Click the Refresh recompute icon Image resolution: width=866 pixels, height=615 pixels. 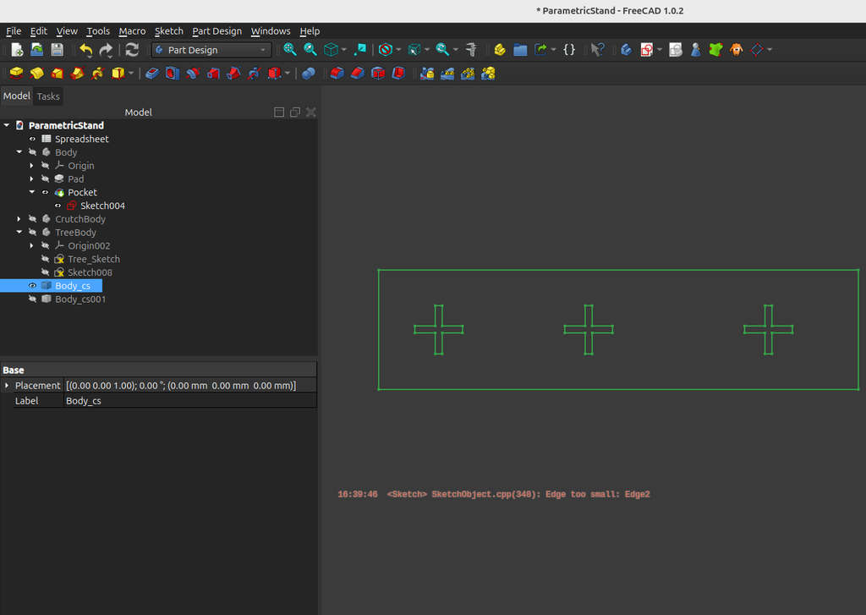(x=132, y=50)
